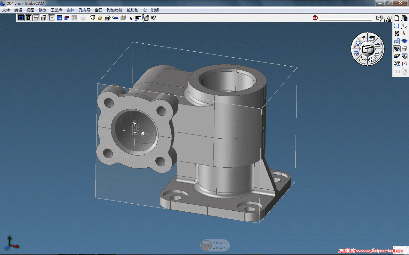Open the stacked-windows palette icon with blue square
The image size is (409, 255).
pyautogui.click(x=405, y=18)
